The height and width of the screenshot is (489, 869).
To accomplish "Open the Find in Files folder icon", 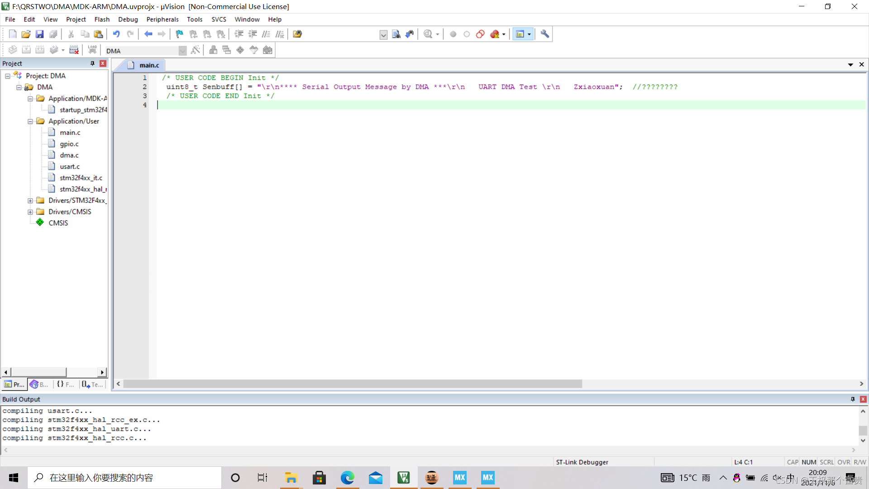I will 297,34.
